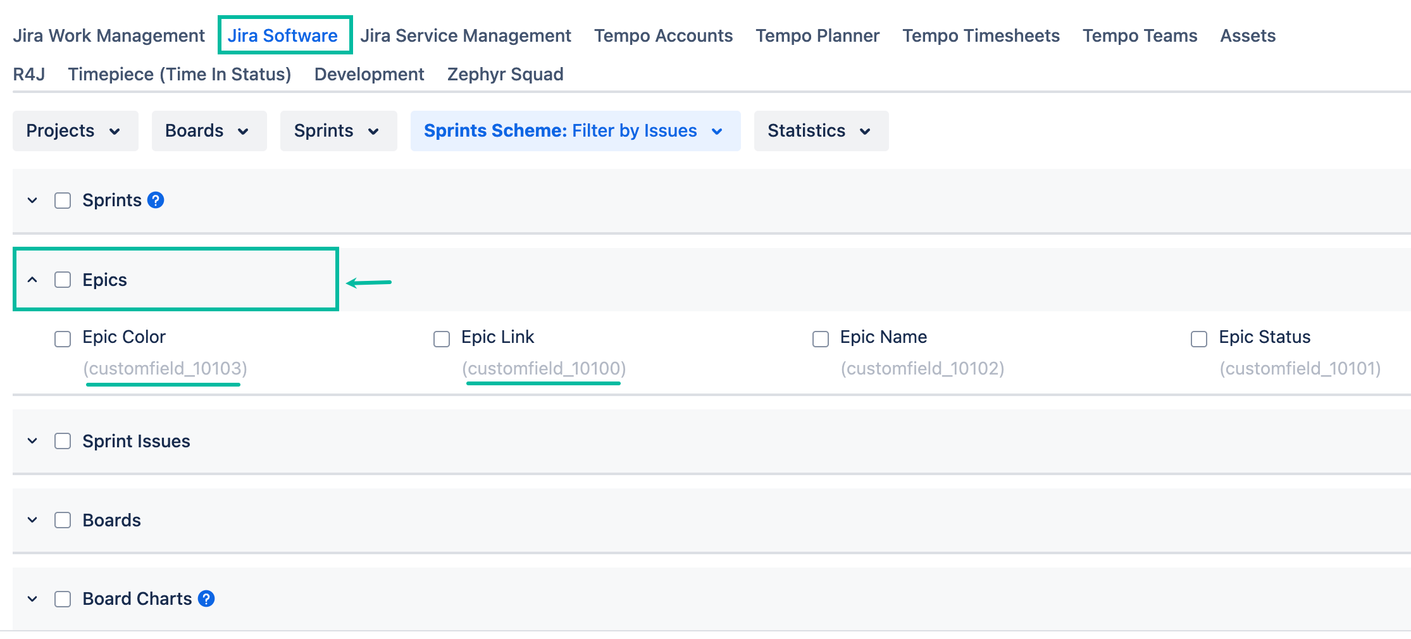Tick the Sprints section checkbox
This screenshot has height=639, width=1411.
click(63, 201)
